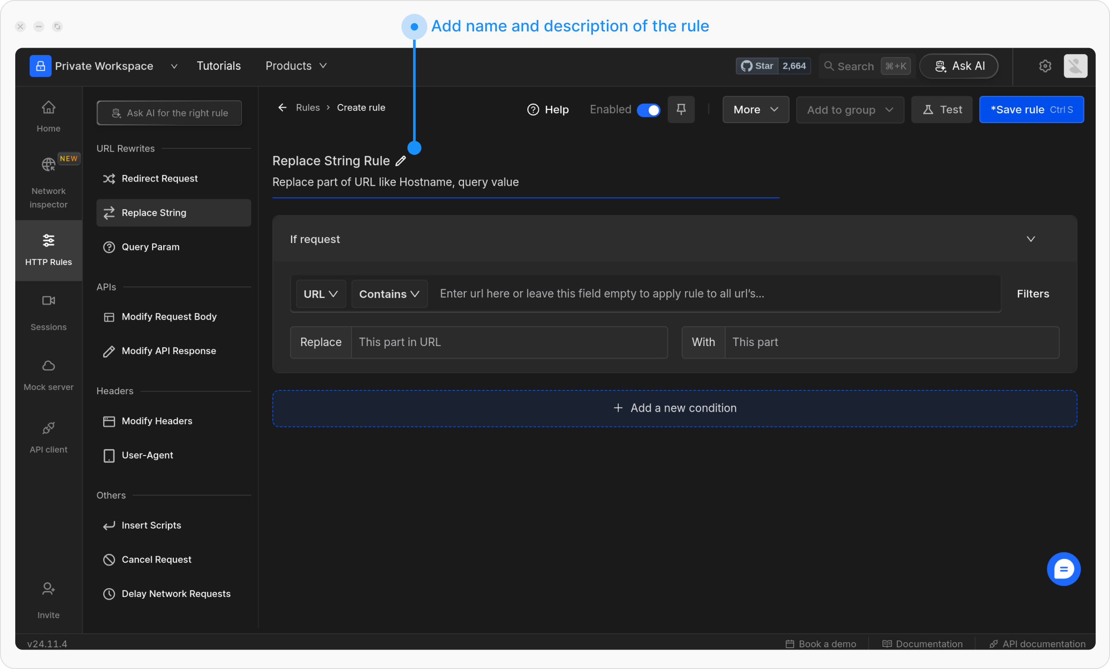Click the Save rule button

[x=1031, y=110]
